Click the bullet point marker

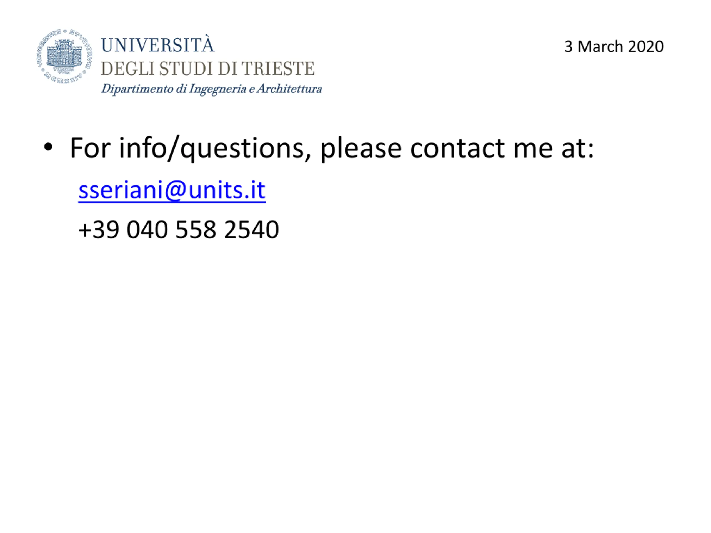48,147
